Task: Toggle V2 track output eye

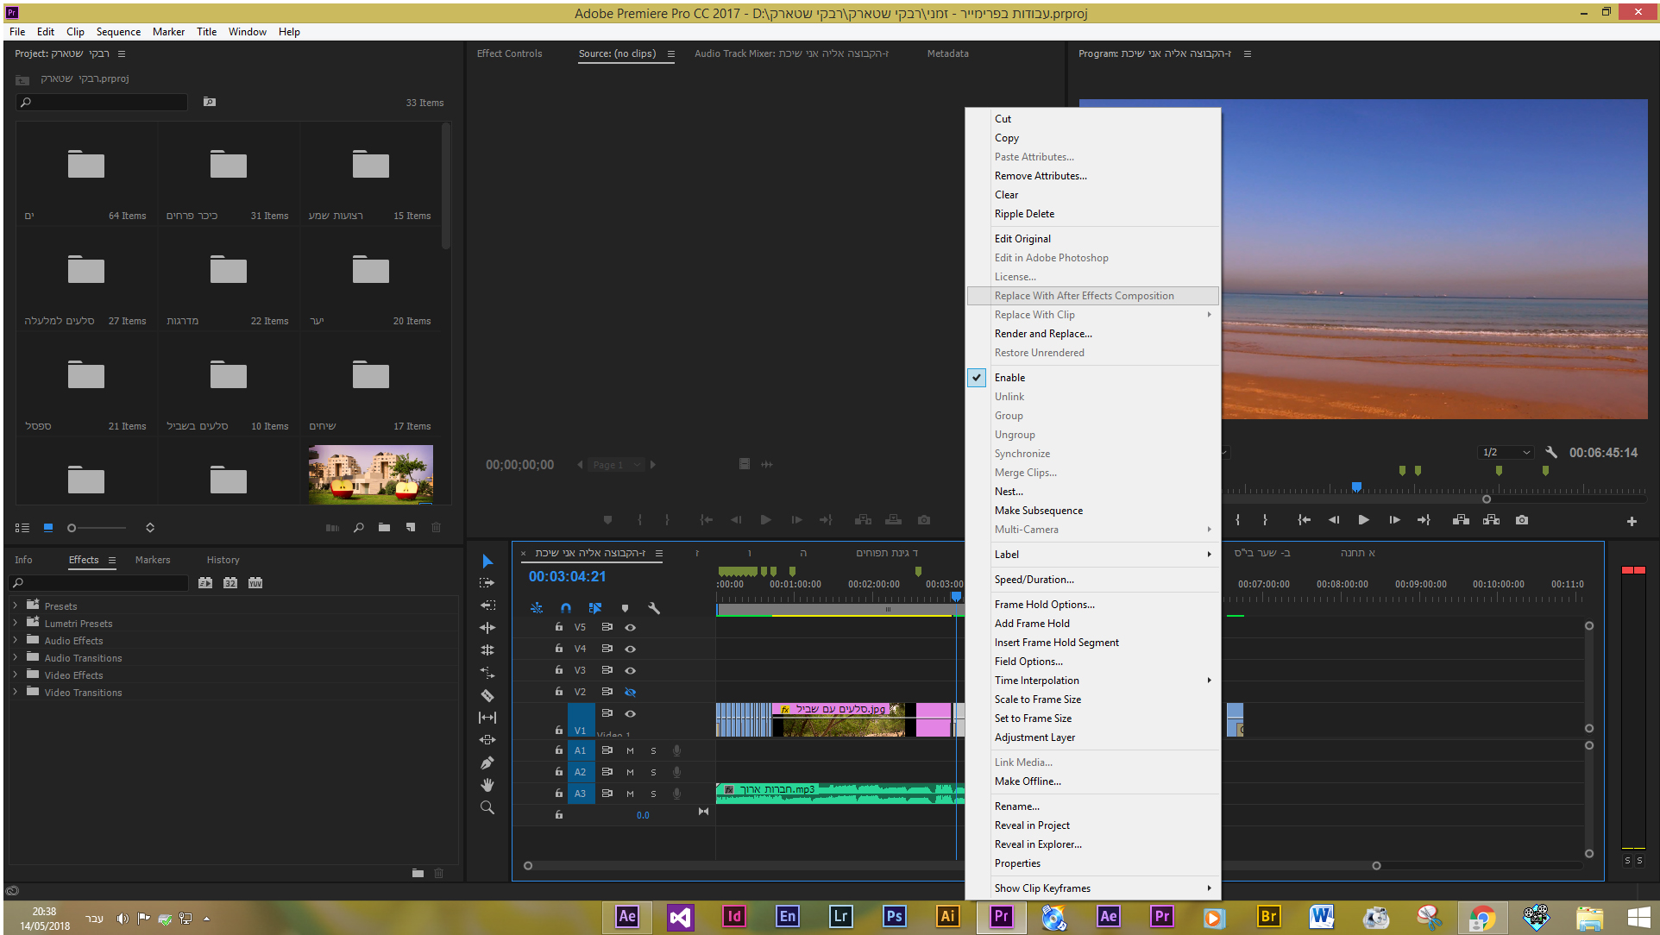Action: (631, 692)
